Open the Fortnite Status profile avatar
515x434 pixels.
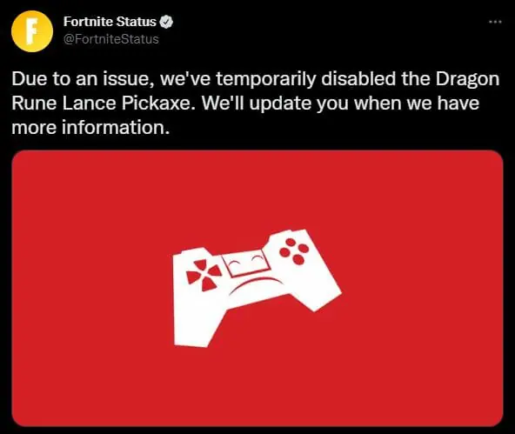(x=32, y=31)
